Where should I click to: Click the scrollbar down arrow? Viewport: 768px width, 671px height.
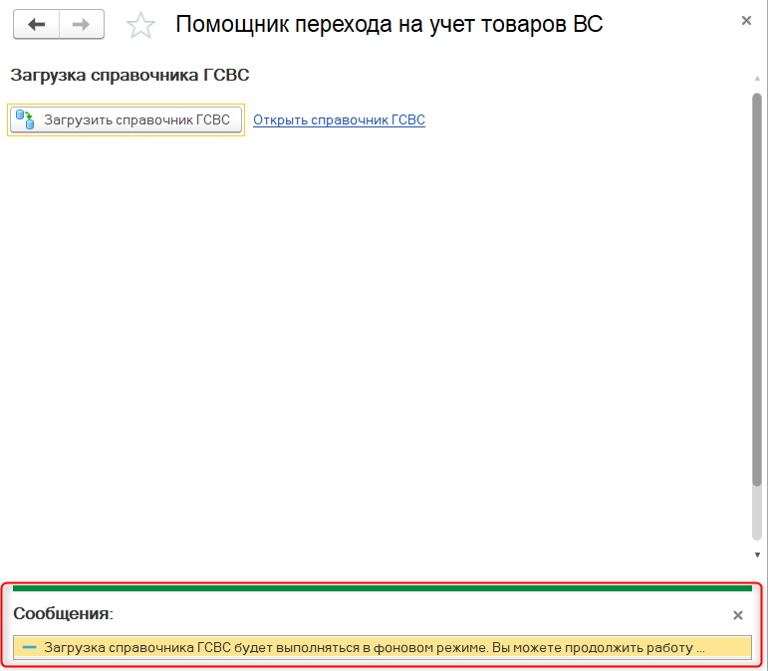757,555
